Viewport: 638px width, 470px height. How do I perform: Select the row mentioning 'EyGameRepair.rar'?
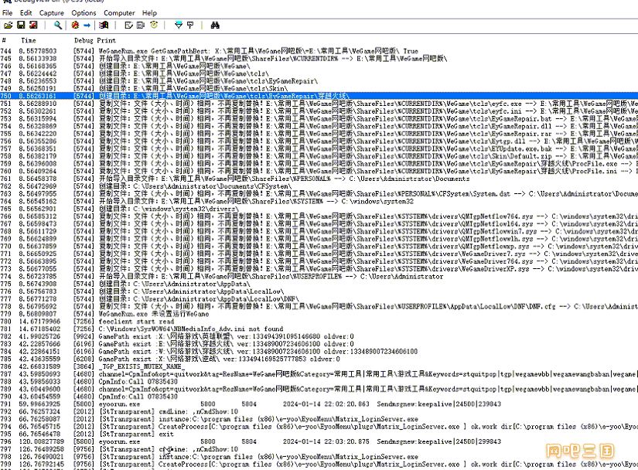(319, 134)
